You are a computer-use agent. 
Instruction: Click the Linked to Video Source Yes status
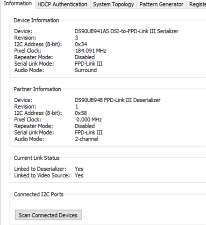tap(79, 175)
